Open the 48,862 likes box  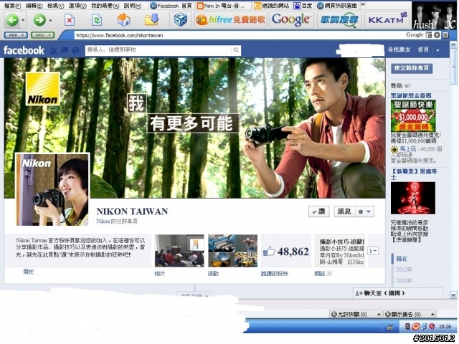286,251
